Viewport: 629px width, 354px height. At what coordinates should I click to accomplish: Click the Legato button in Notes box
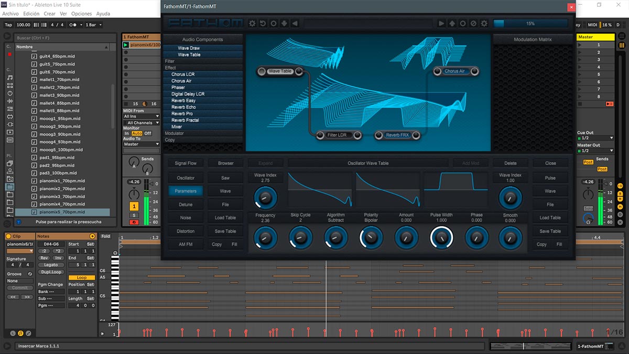51,265
